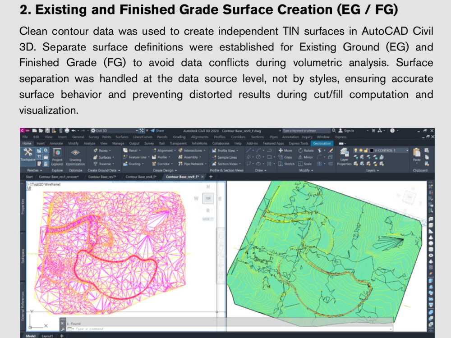
Task: Open the Geolocation ribbon tab
Action: tap(322, 143)
